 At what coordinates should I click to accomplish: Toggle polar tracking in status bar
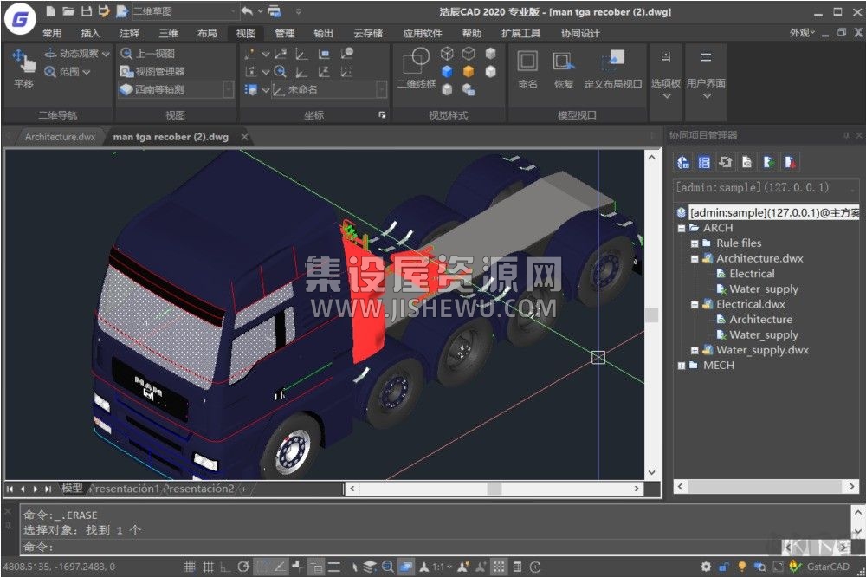pos(243,567)
